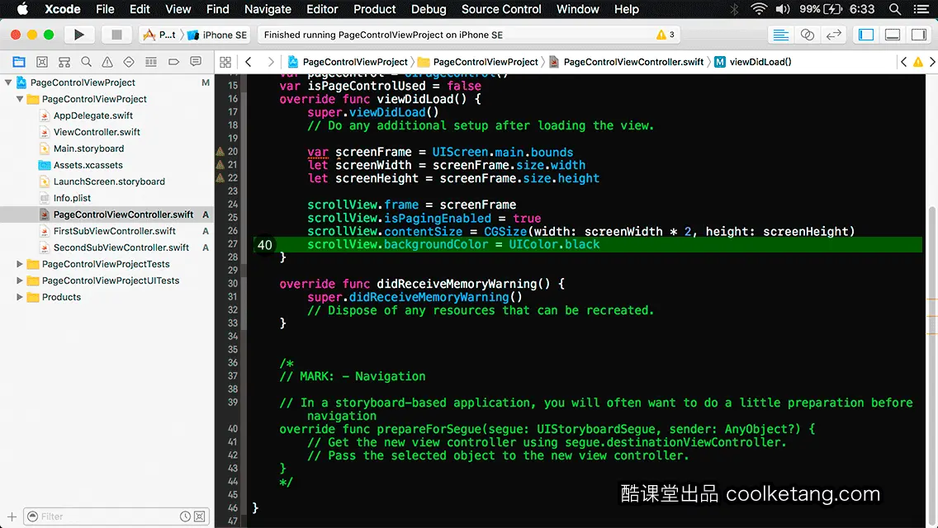Open Spotlight search in menu bar

click(x=895, y=9)
